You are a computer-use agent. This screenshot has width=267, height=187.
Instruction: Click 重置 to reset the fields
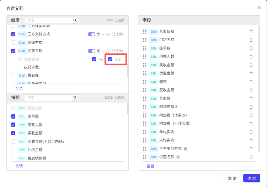click(x=151, y=166)
